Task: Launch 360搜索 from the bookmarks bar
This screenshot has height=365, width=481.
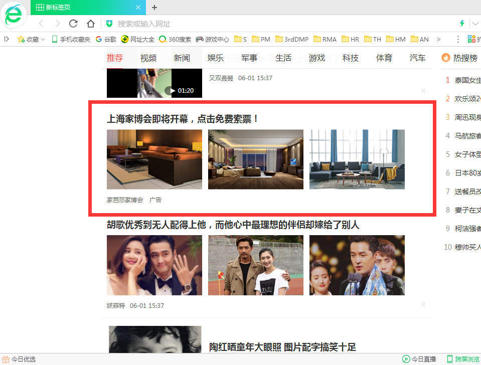Action: 178,39
